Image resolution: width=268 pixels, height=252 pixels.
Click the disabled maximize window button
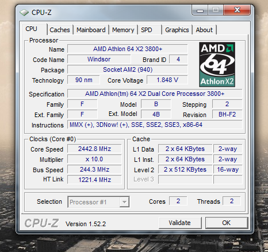coord(216,10)
